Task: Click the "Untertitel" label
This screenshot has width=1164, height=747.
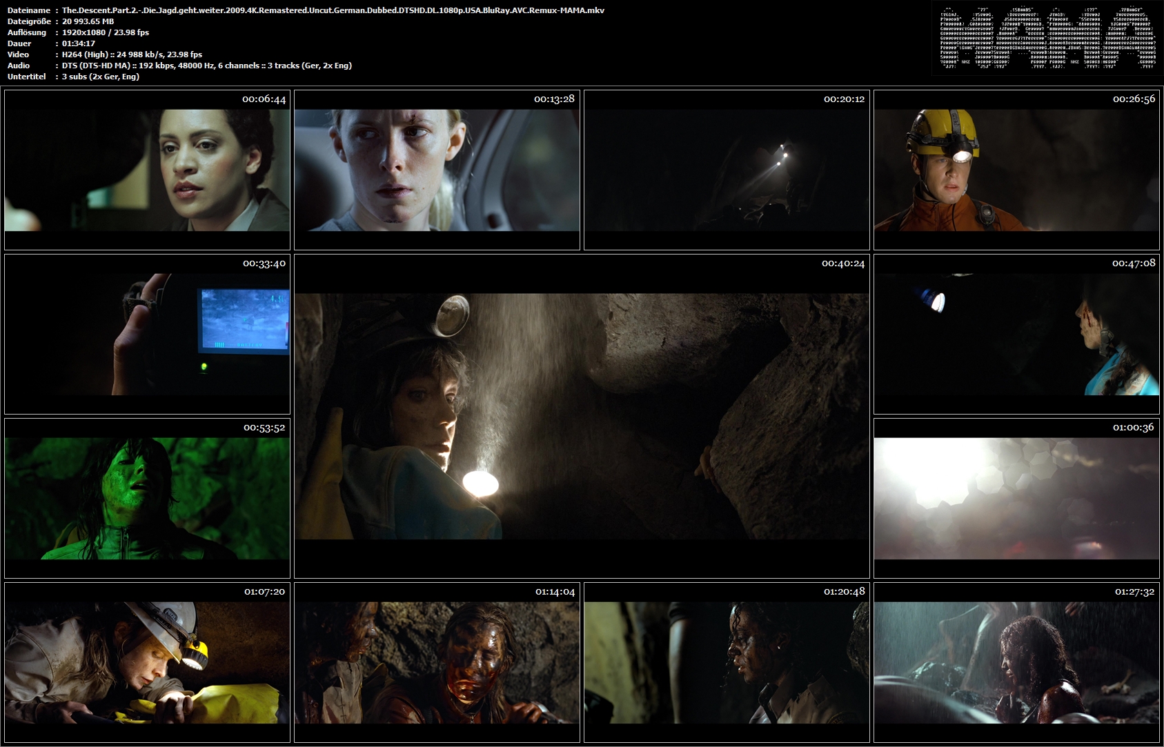Action: [27, 77]
